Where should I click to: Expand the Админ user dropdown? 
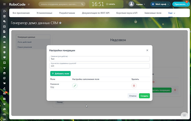[x=141, y=4]
